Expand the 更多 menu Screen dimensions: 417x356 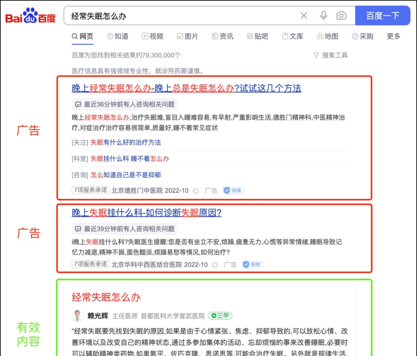tap(393, 36)
